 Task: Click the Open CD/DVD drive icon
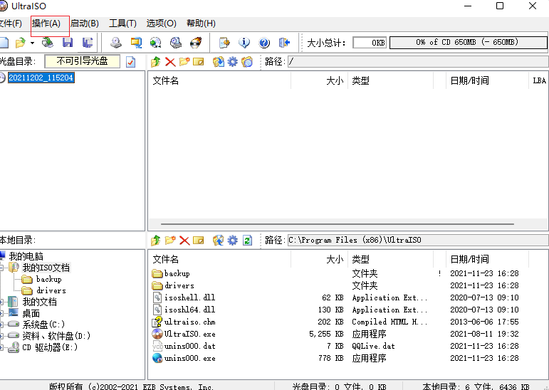[47, 43]
